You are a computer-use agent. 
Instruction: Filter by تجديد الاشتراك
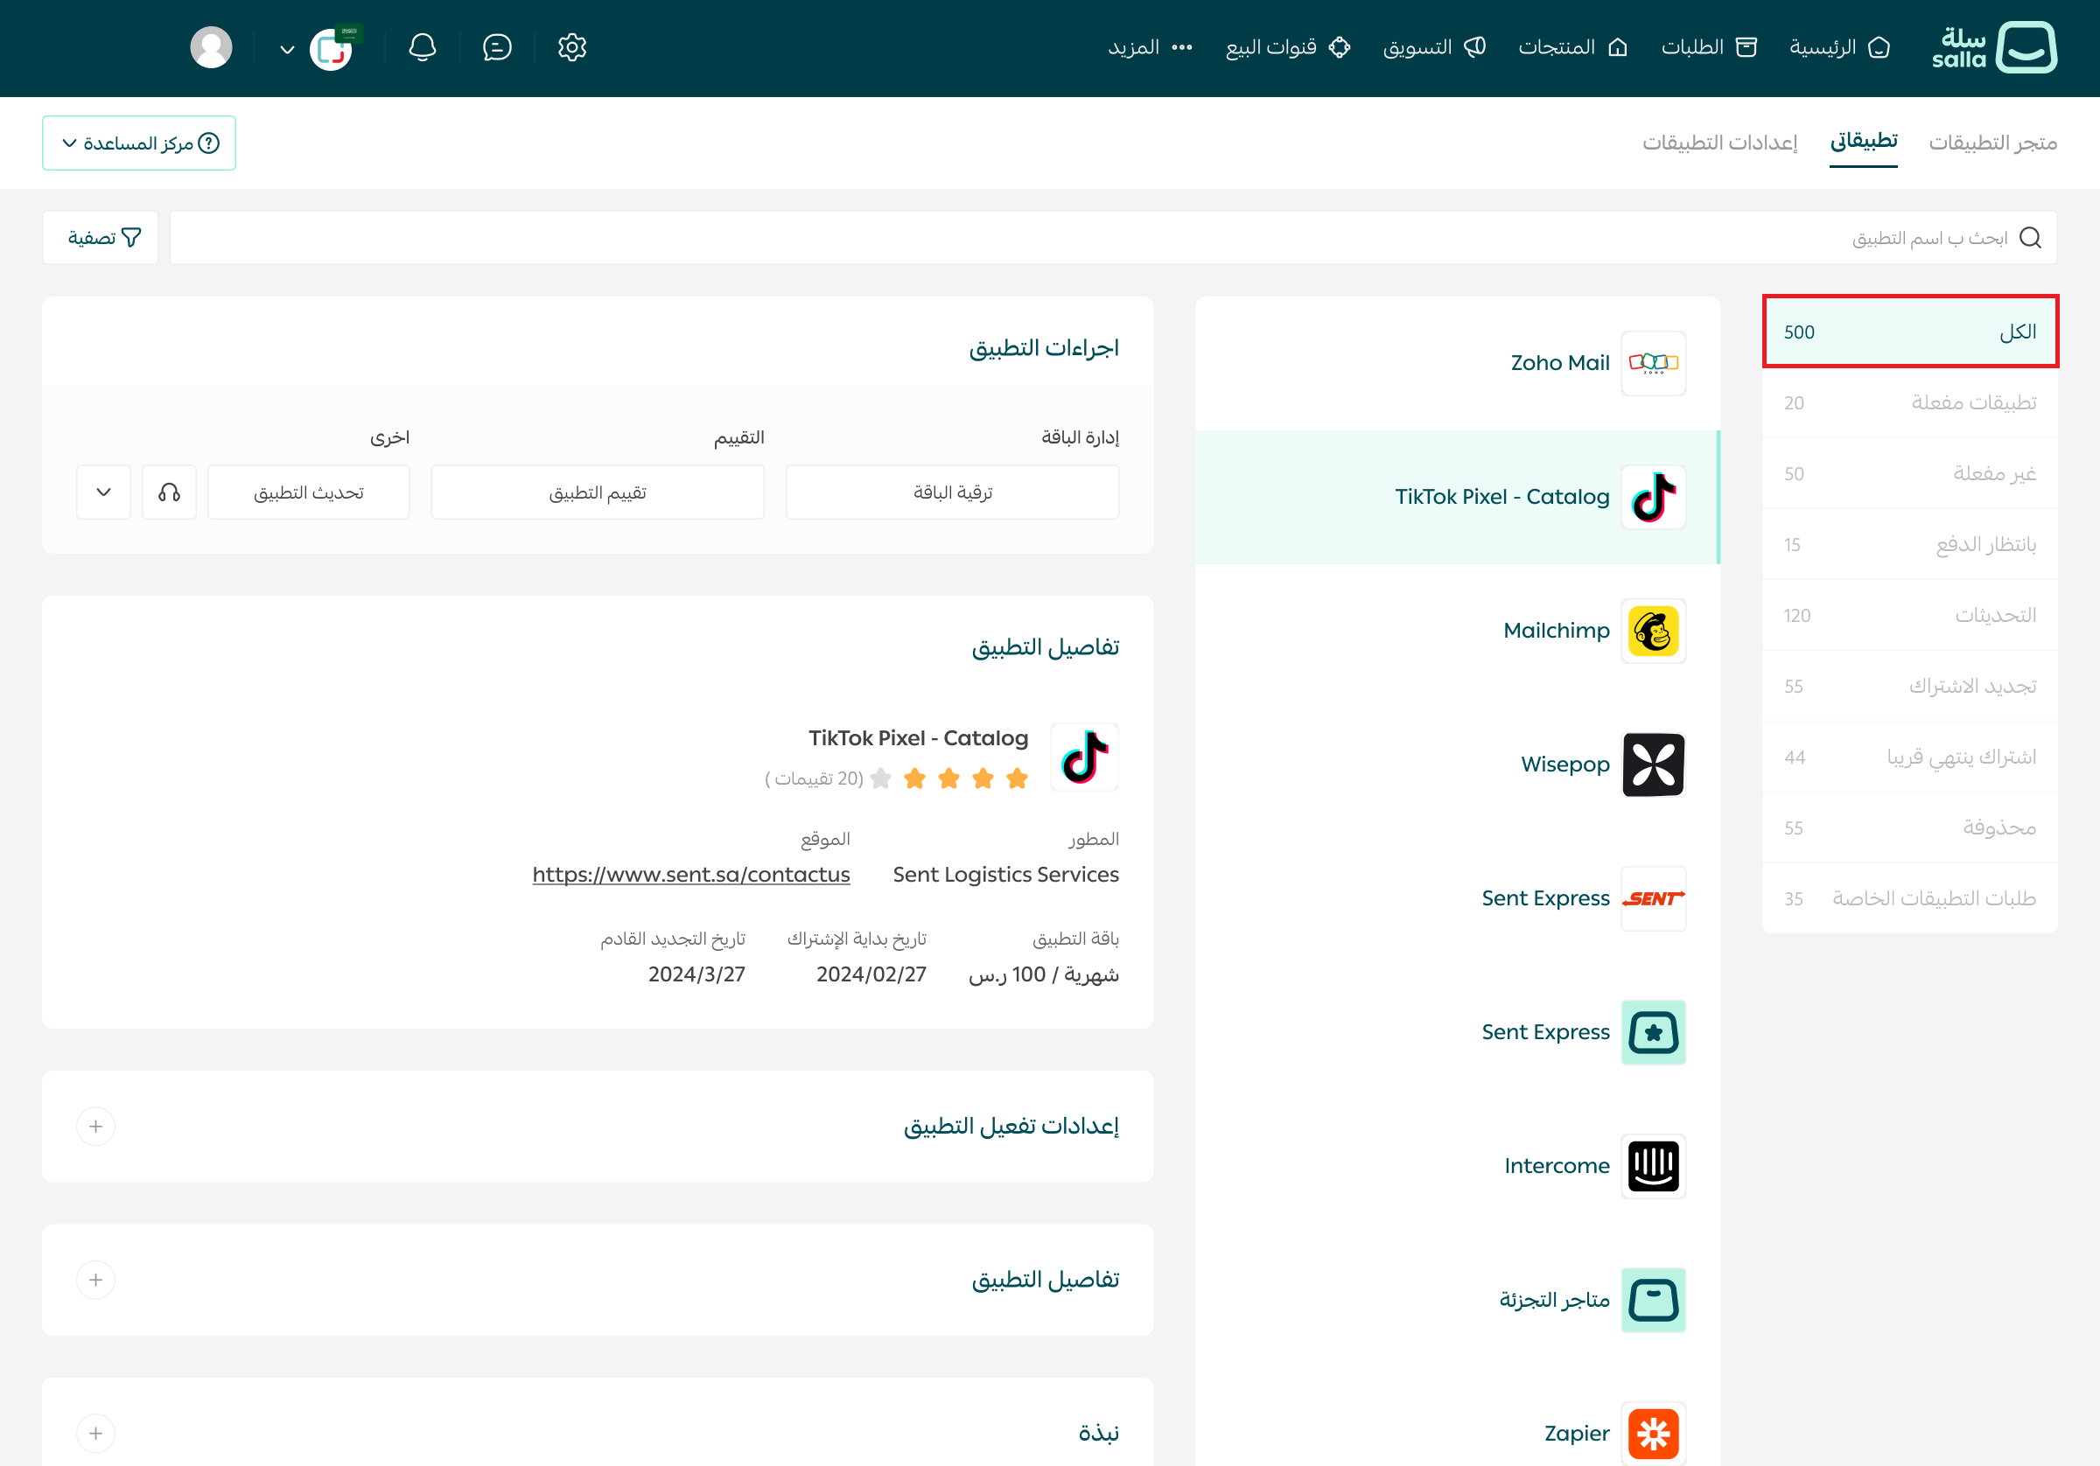[x=1910, y=686]
